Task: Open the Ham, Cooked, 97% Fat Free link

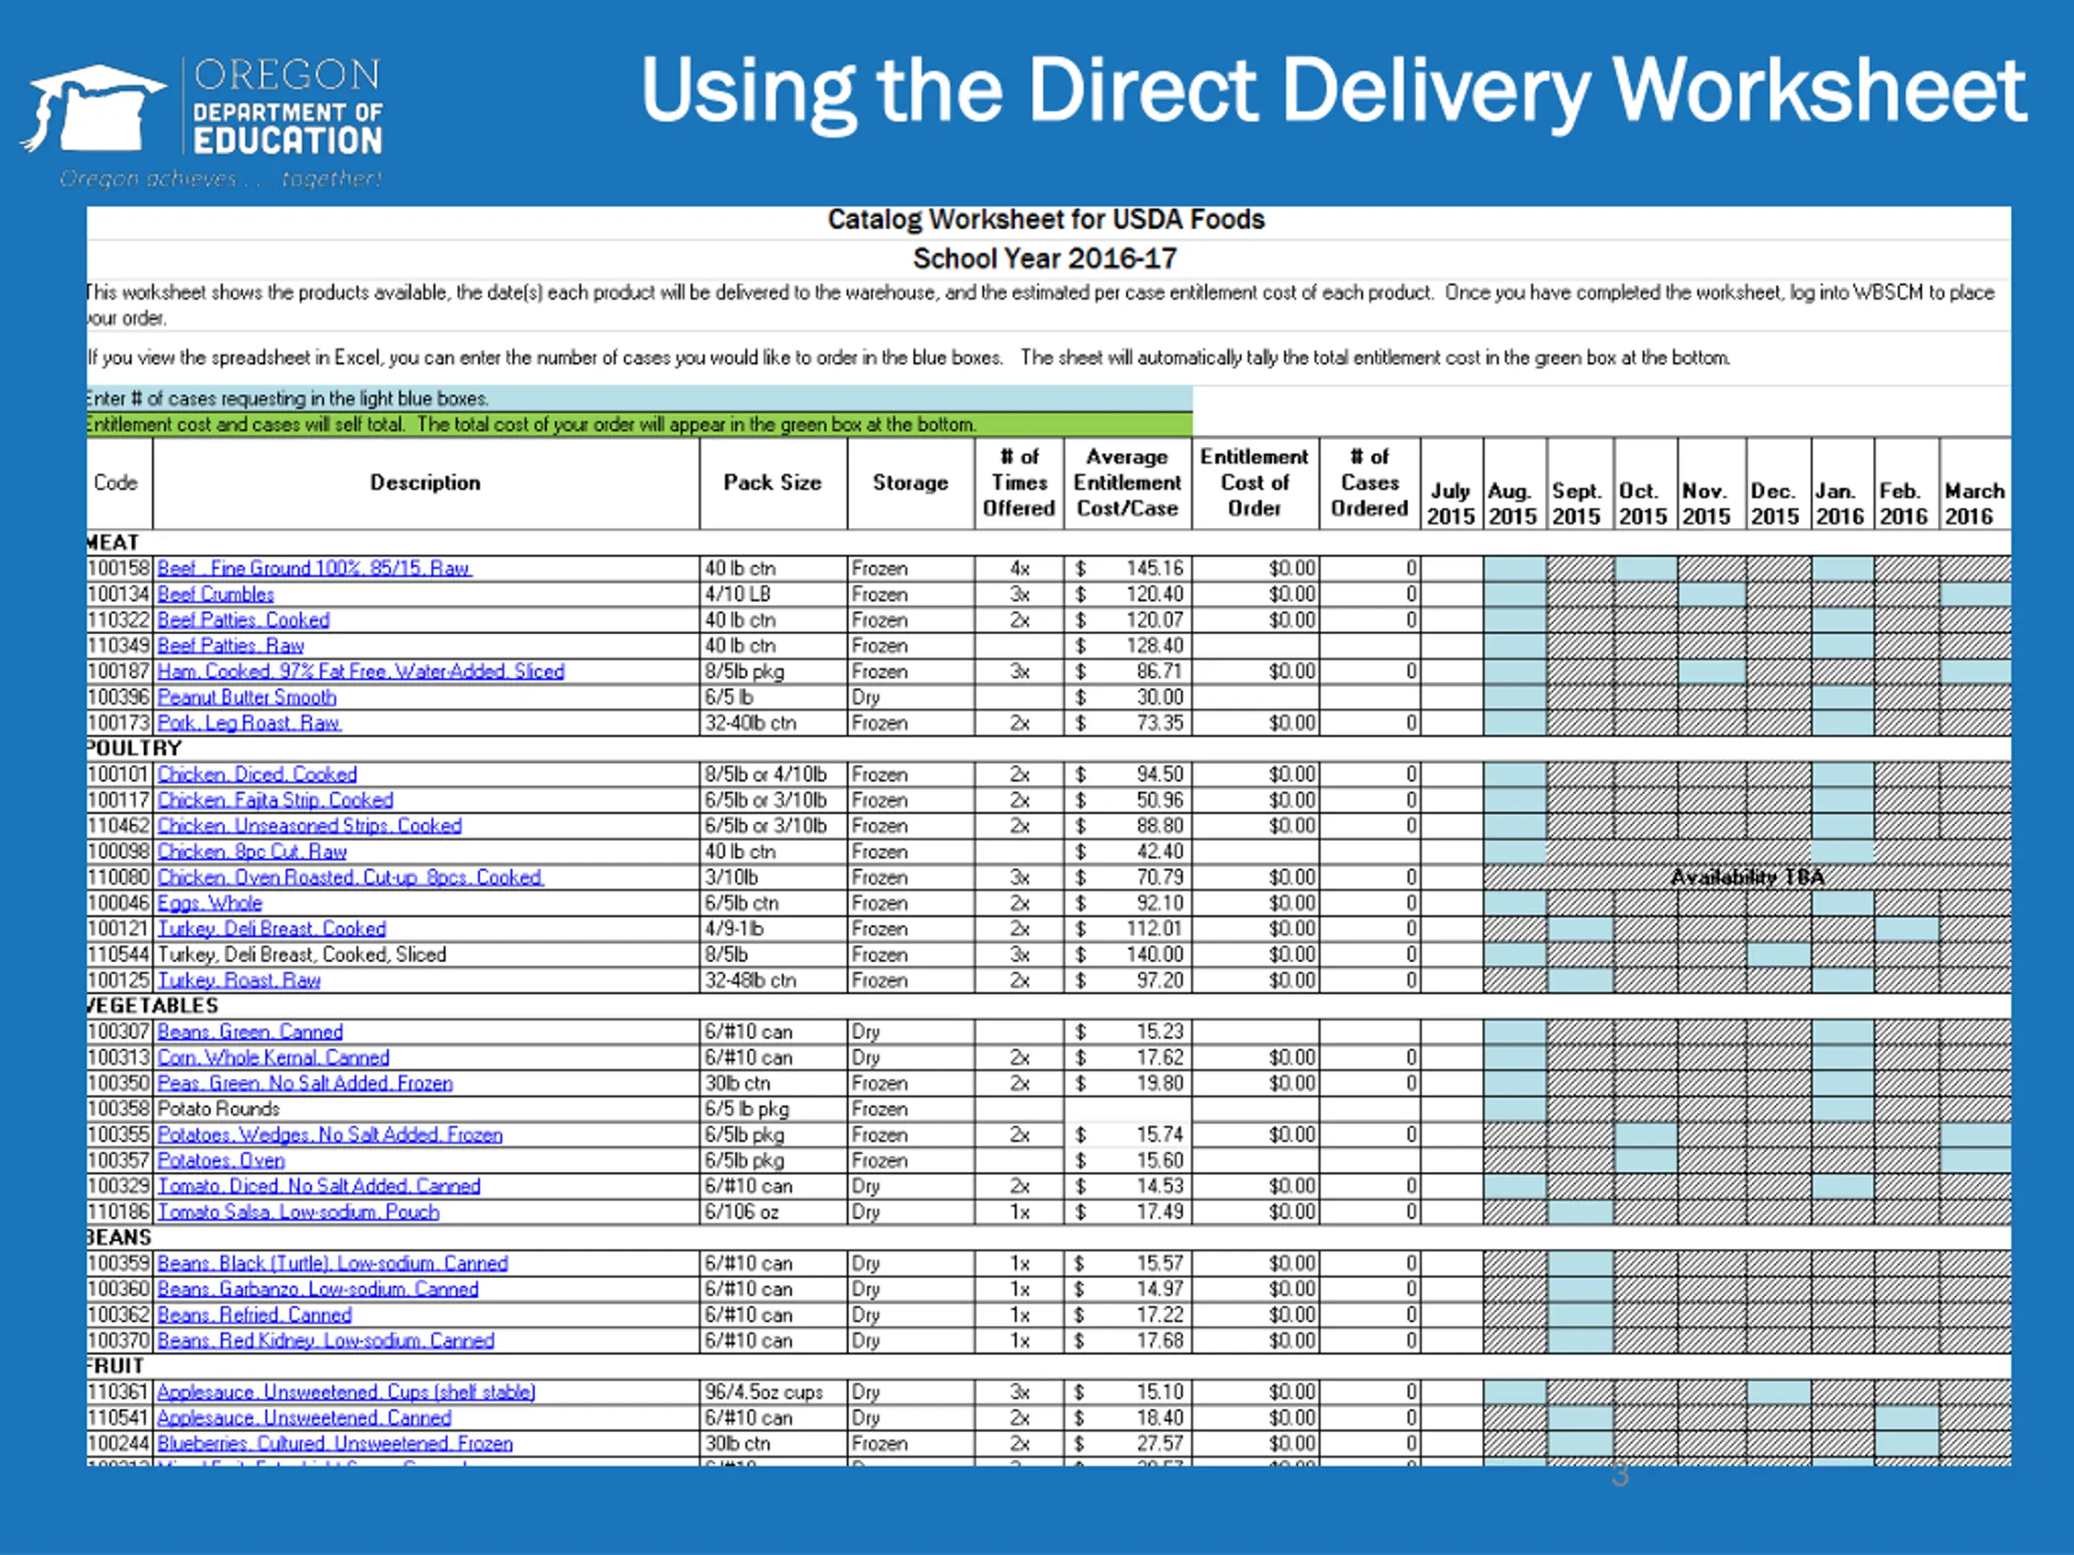Action: (361, 671)
